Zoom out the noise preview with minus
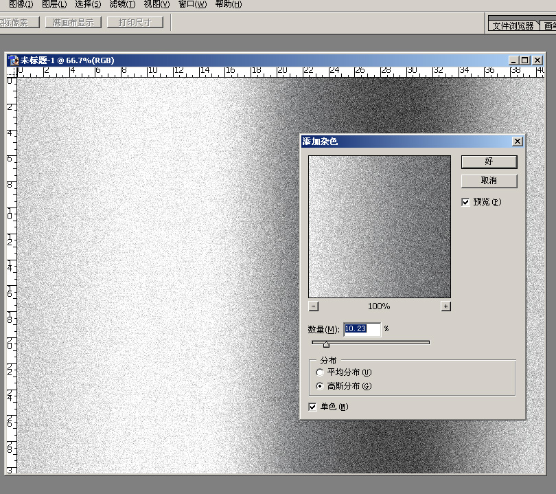The height and width of the screenshot is (494, 556). coord(314,306)
